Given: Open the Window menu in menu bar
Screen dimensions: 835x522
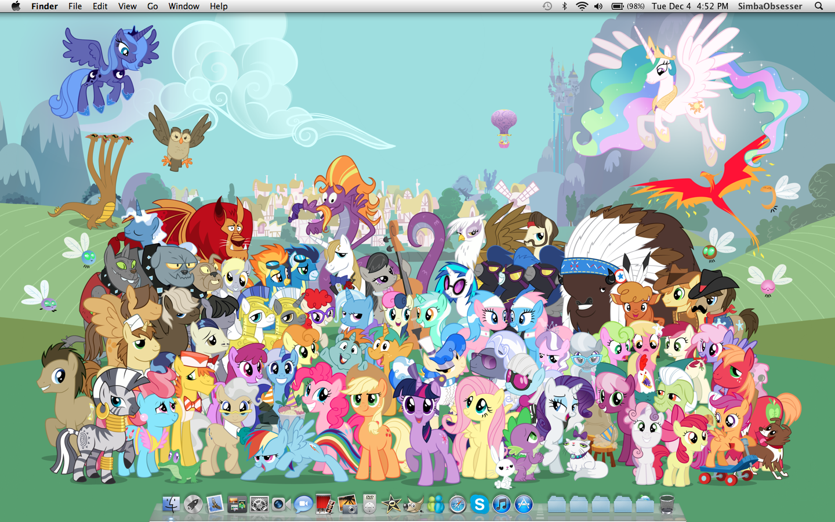Looking at the screenshot, I should coord(184,6).
